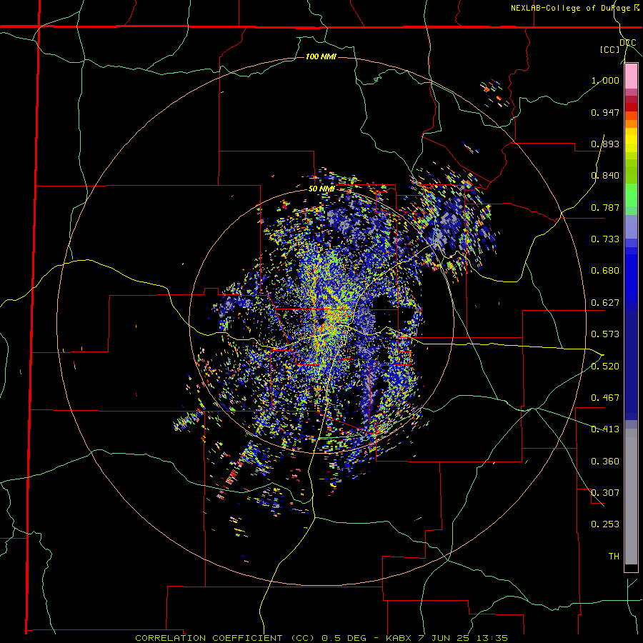Pick the periwinkle color bar segment
The width and height of the screenshot is (643, 643).
point(631,226)
